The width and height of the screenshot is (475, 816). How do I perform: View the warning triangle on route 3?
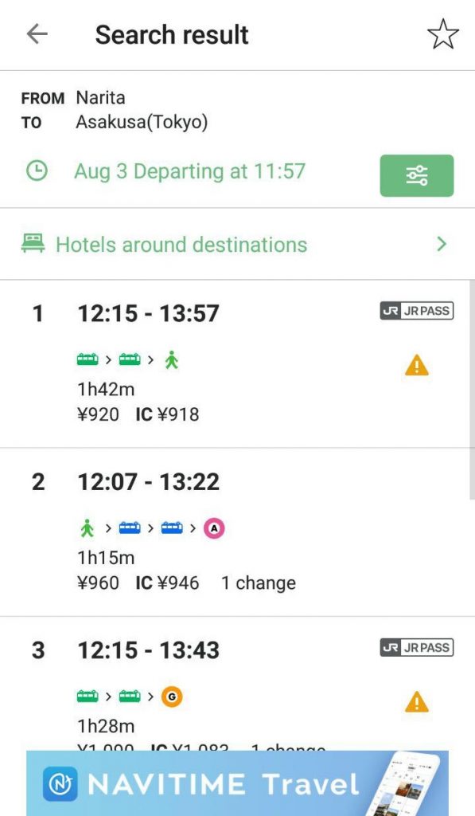click(x=416, y=702)
